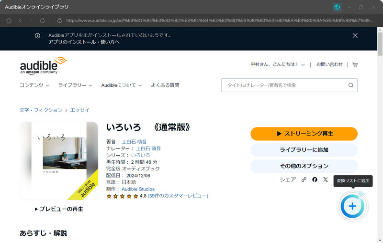Open the 39件のカスタマーレビュー link
The image size is (383, 243).
[178, 196]
